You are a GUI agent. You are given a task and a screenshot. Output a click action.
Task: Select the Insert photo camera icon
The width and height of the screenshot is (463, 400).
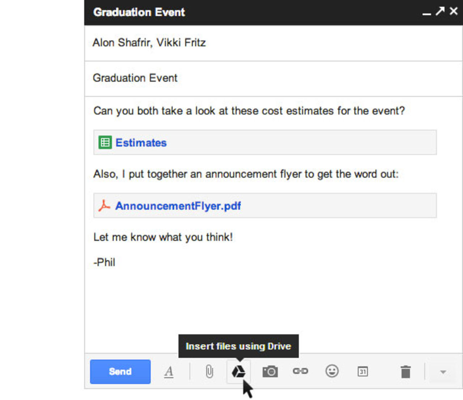(270, 371)
